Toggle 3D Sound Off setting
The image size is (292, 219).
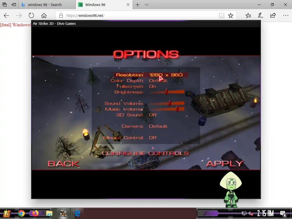(x=153, y=115)
